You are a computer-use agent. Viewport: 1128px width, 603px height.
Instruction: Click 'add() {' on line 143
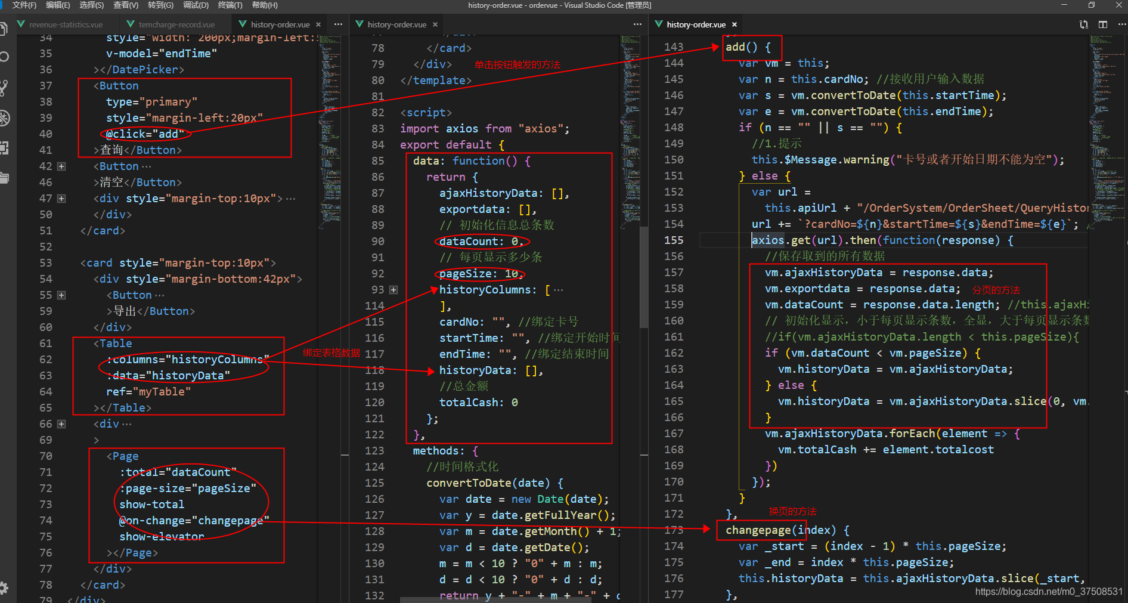(x=748, y=47)
